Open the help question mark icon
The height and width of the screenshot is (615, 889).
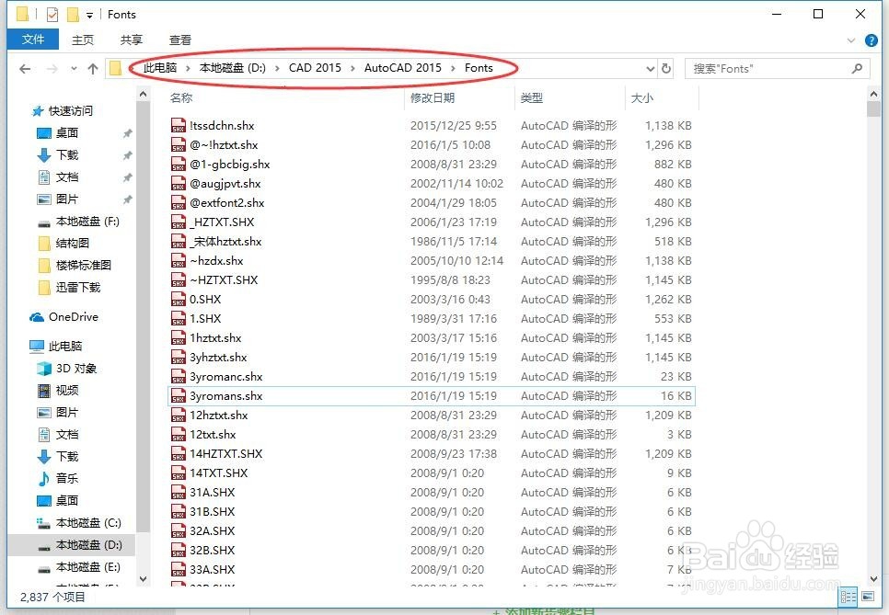pyautogui.click(x=871, y=40)
